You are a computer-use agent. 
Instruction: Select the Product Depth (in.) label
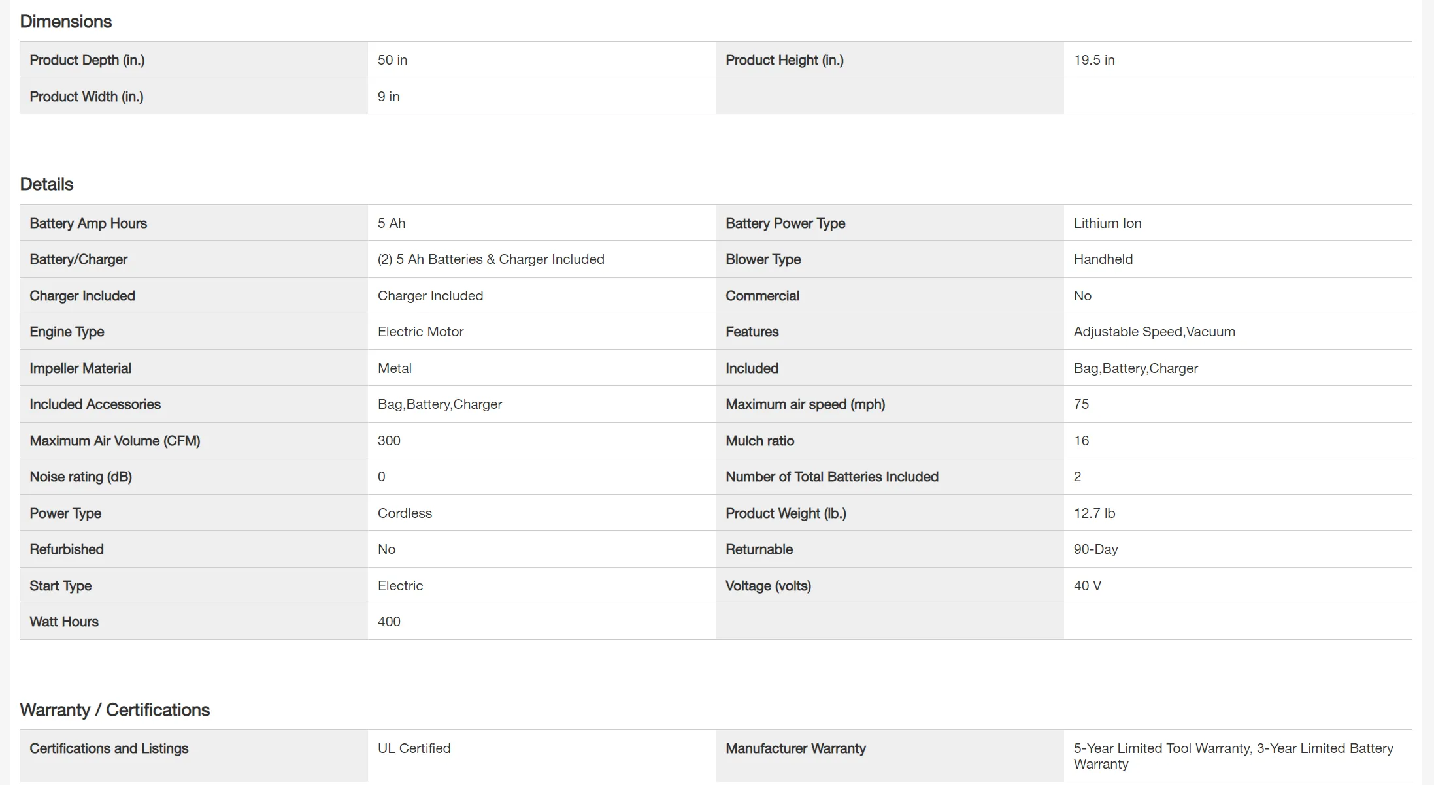[87, 60]
